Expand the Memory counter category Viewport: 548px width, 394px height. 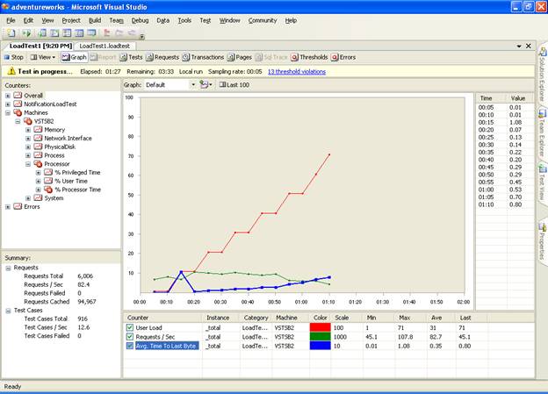pyautogui.click(x=28, y=130)
